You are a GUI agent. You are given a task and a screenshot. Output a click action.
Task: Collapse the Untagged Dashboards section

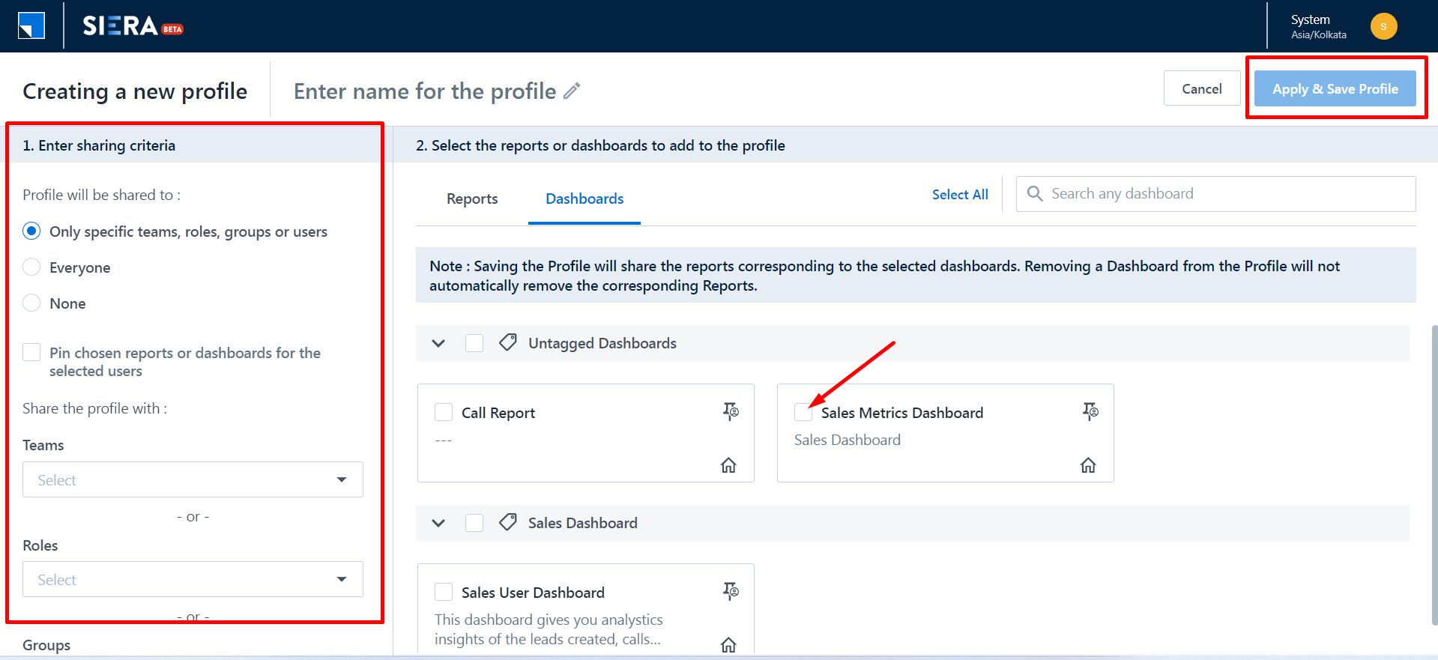point(438,343)
